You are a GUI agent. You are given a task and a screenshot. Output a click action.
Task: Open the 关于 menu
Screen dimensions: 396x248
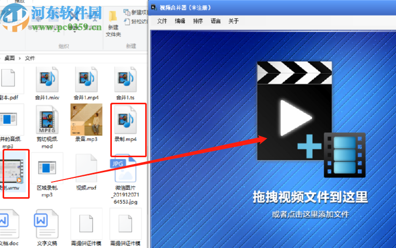pyautogui.click(x=233, y=21)
